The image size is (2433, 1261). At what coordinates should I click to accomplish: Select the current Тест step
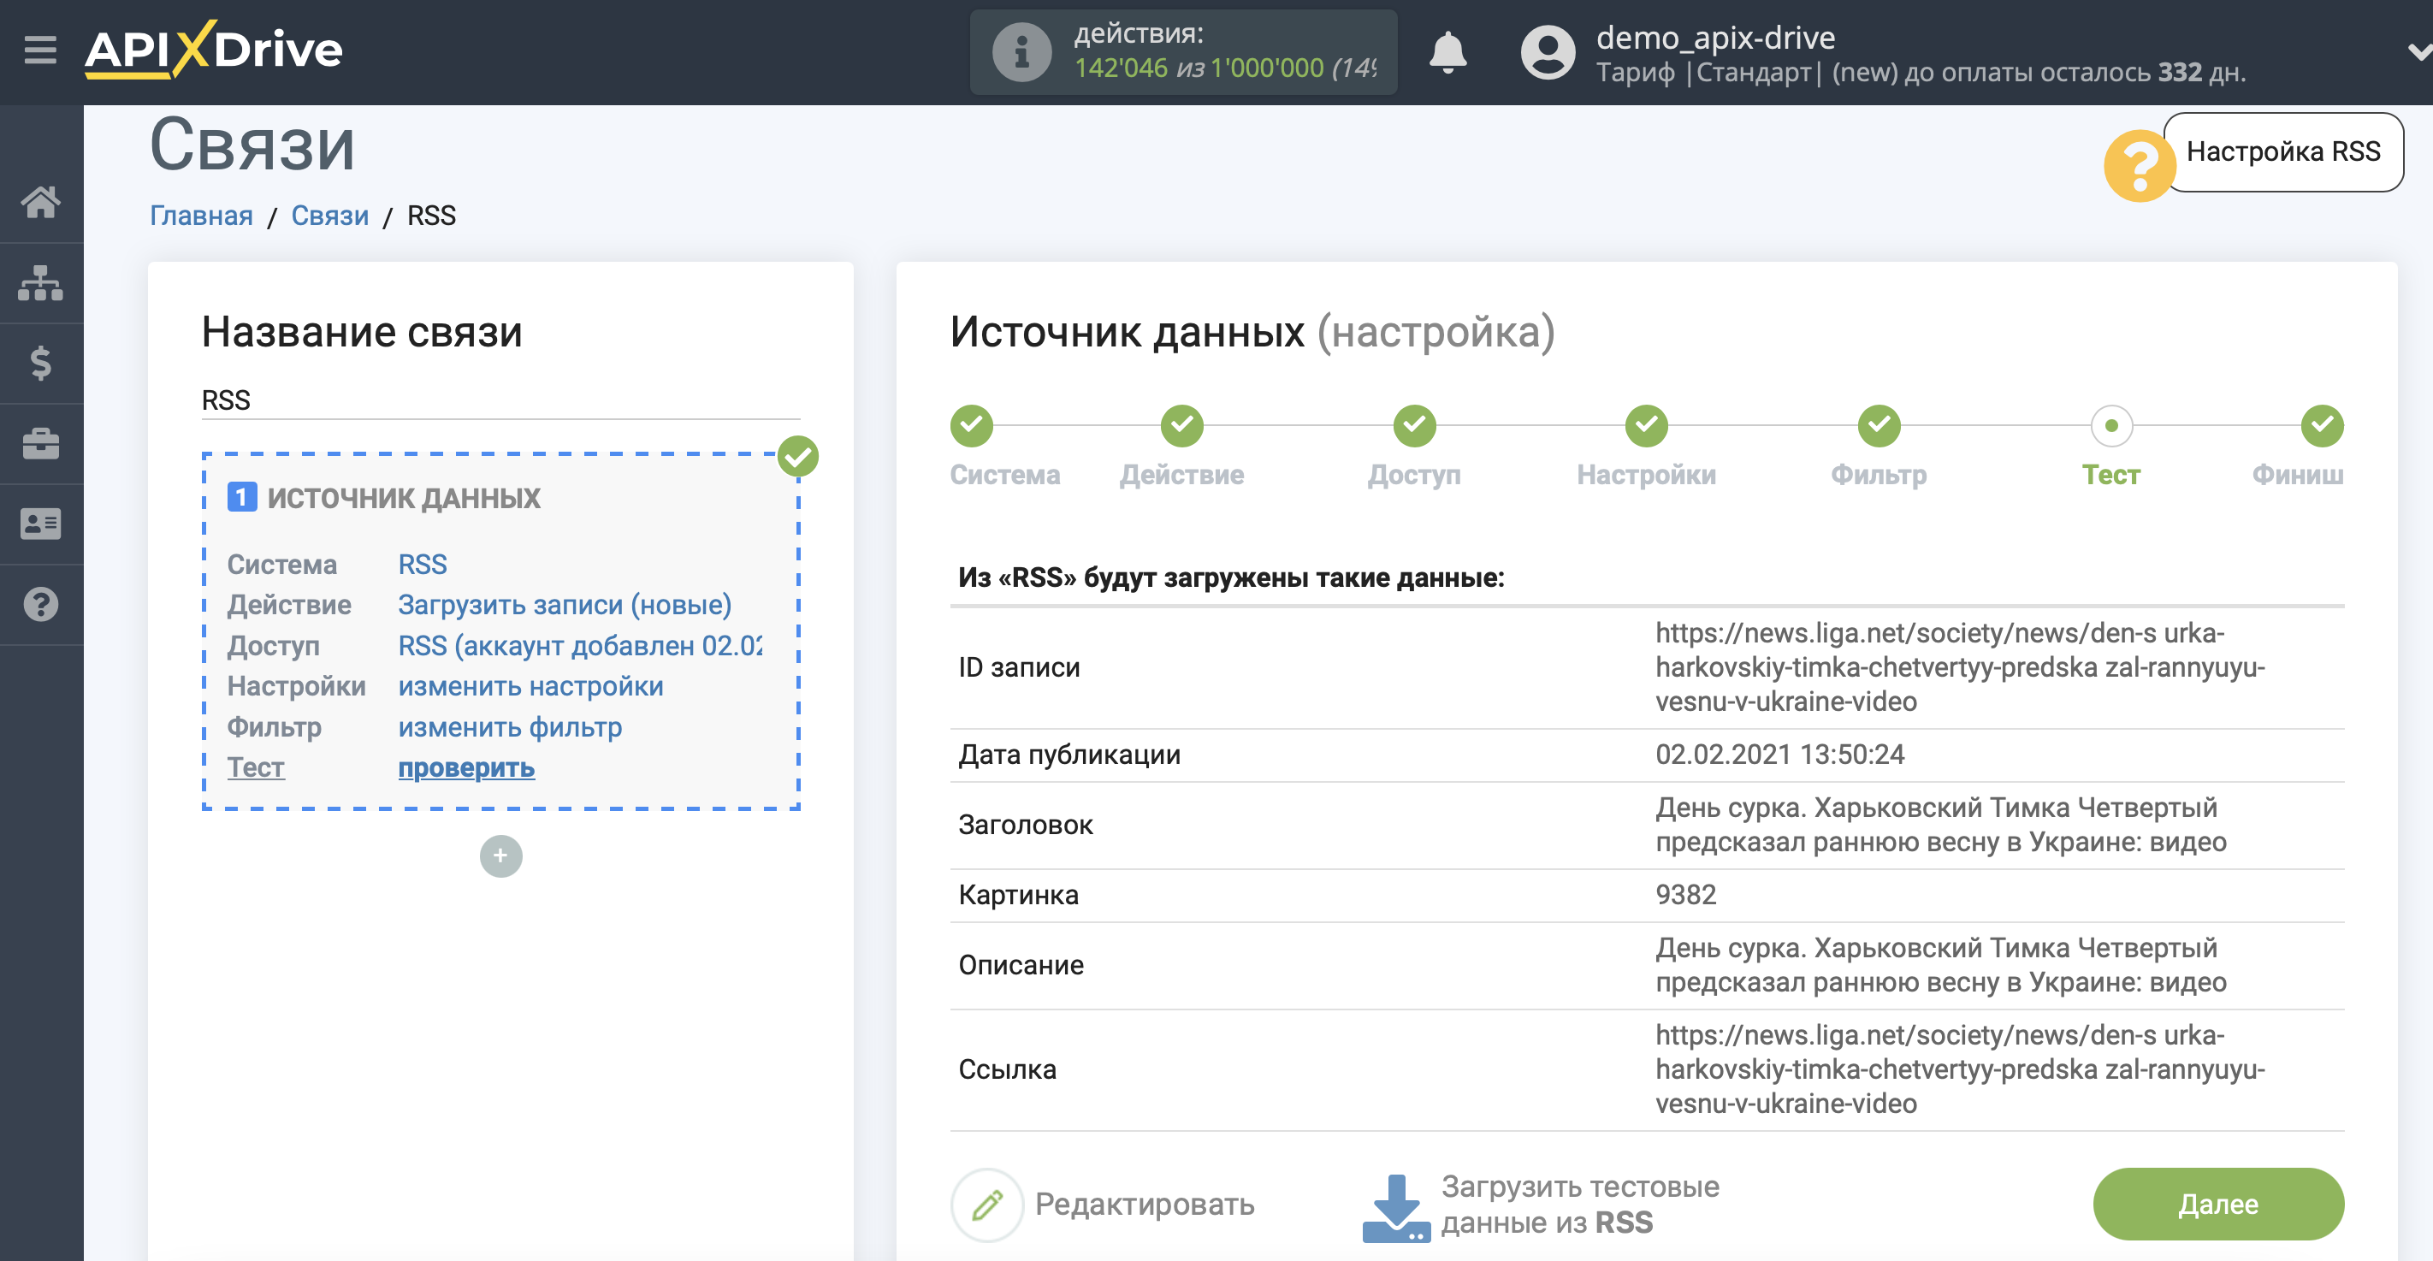coord(2111,426)
